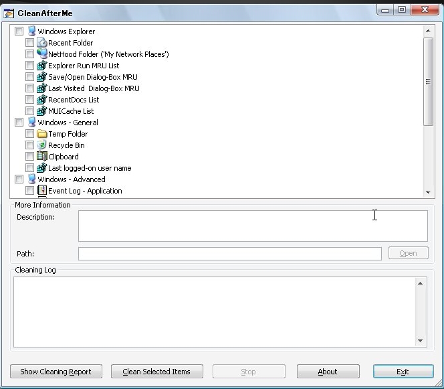The height and width of the screenshot is (389, 444).
Task: Tick the Temp Folder checkbox
Action: [29, 133]
